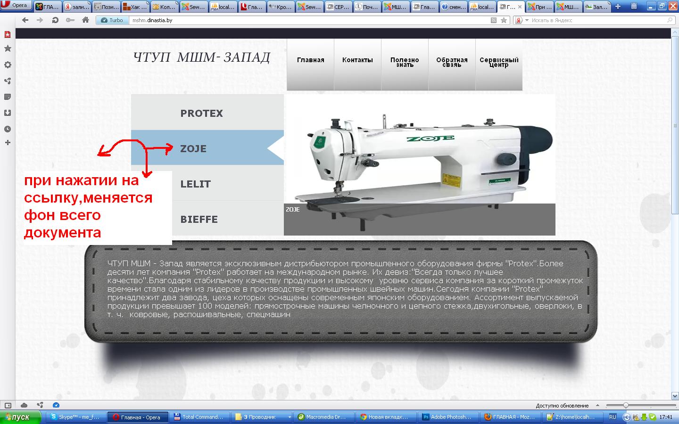Toggle Opera Turbo mode badge

(x=112, y=20)
